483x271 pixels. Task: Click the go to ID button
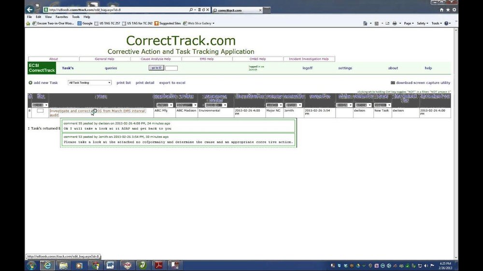[156, 68]
